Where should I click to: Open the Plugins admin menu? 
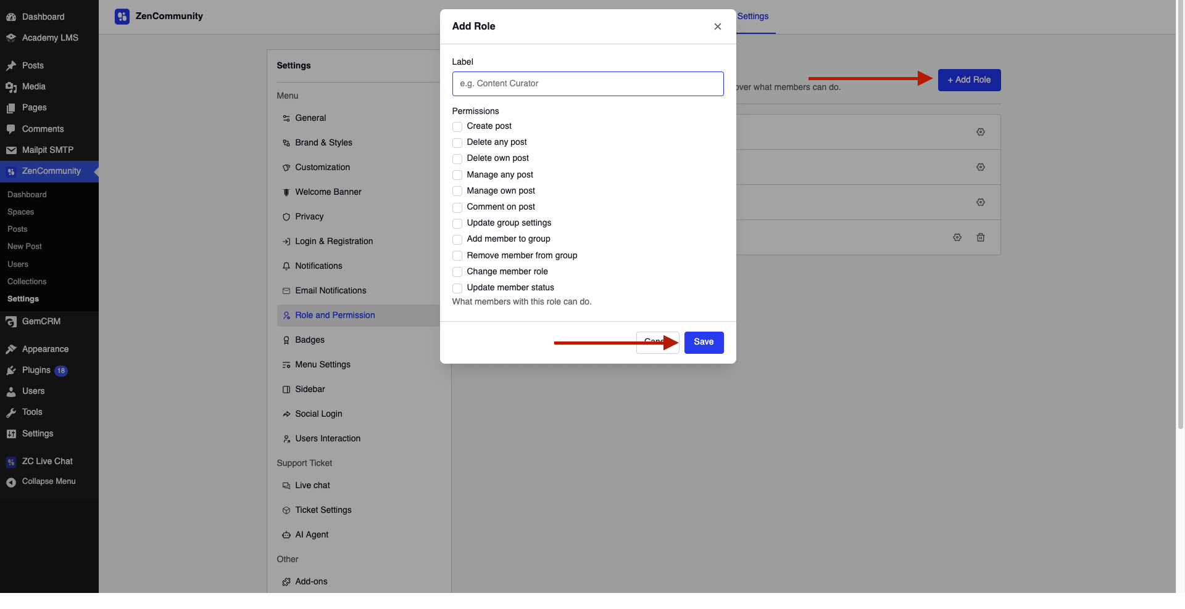coord(36,370)
